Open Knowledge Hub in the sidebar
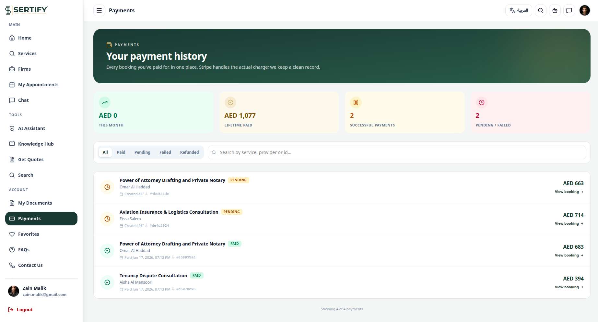Viewport: 598px width, 322px height. (x=41, y=144)
